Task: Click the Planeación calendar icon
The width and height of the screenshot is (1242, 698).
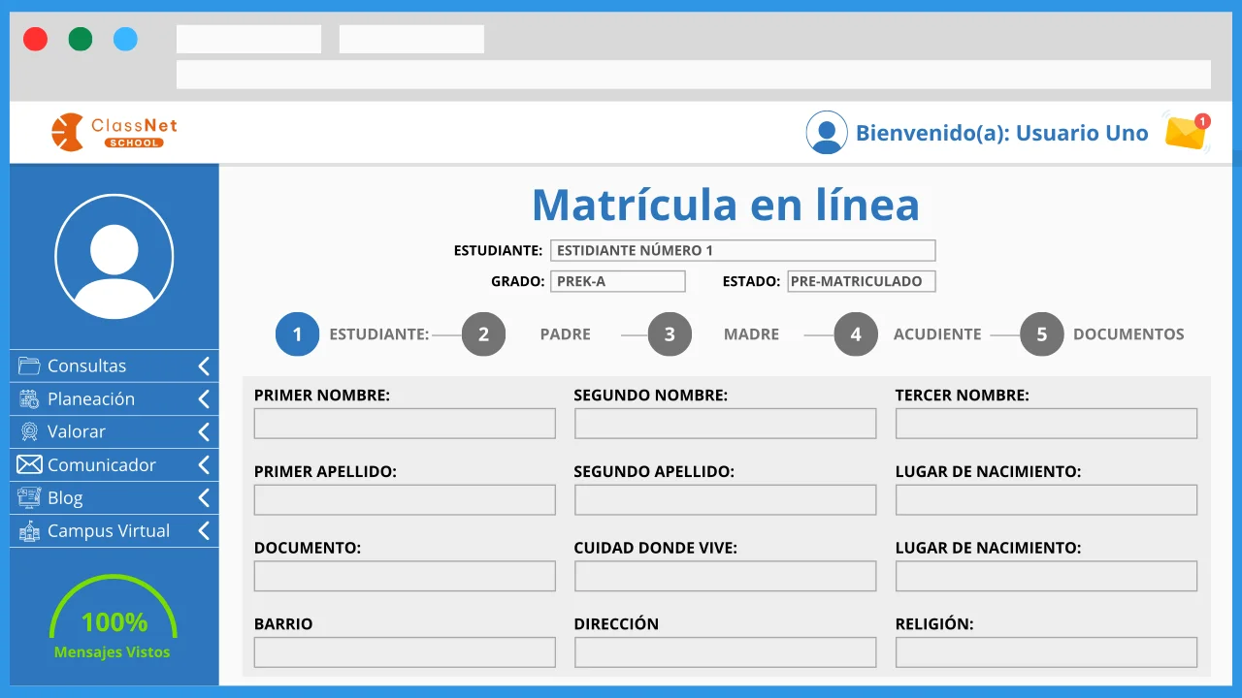Action: 28,398
